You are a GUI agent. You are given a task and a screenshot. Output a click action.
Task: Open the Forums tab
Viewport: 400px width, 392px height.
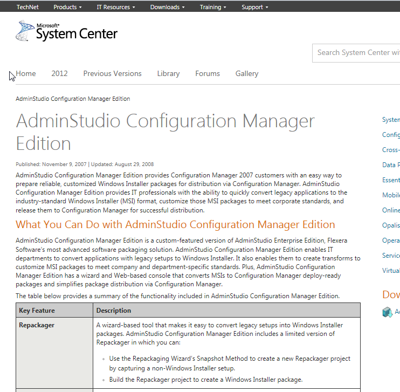coord(208,73)
